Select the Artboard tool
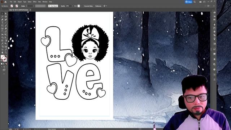The height and width of the screenshot is (130, 231). [x=3, y=49]
